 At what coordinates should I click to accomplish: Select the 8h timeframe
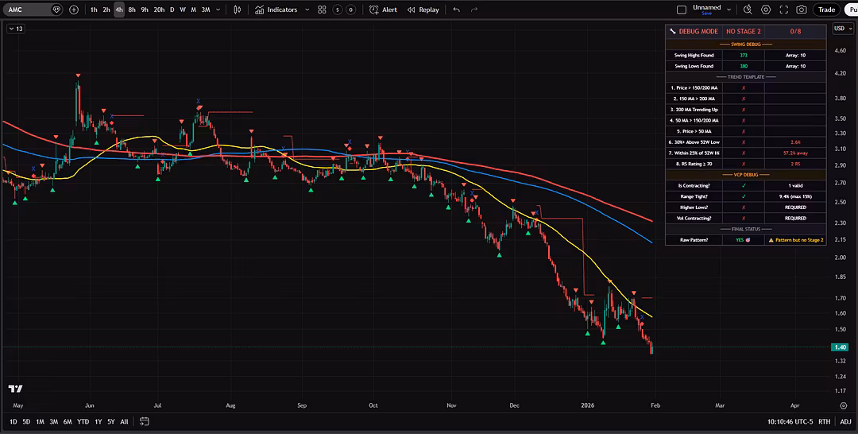pos(132,10)
